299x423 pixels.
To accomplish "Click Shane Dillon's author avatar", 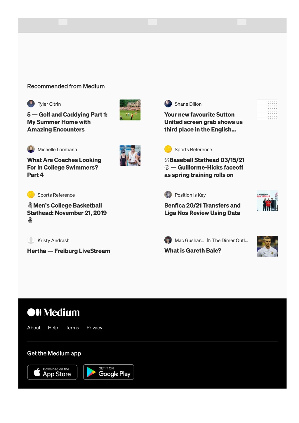I will click(168, 104).
